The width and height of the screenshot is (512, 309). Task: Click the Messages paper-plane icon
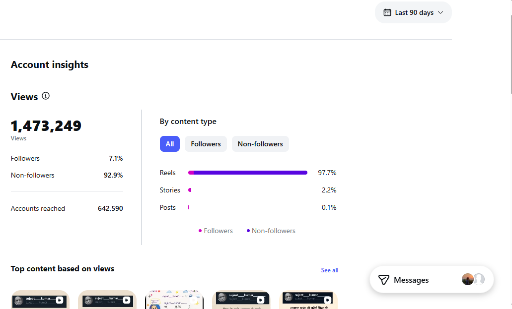(x=384, y=280)
